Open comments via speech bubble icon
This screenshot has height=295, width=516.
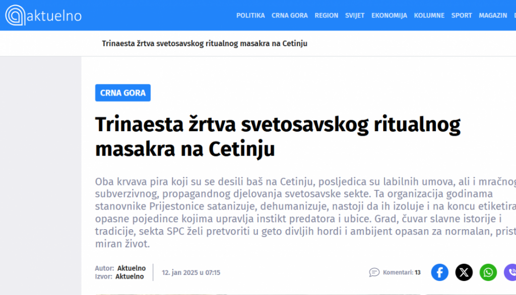coord(374,272)
